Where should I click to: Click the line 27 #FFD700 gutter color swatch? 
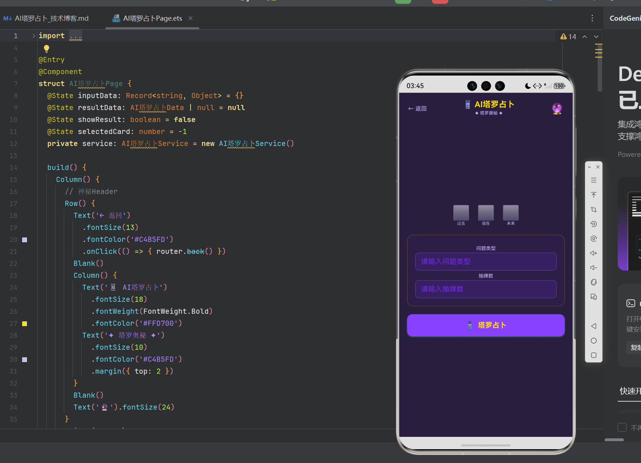click(25, 324)
